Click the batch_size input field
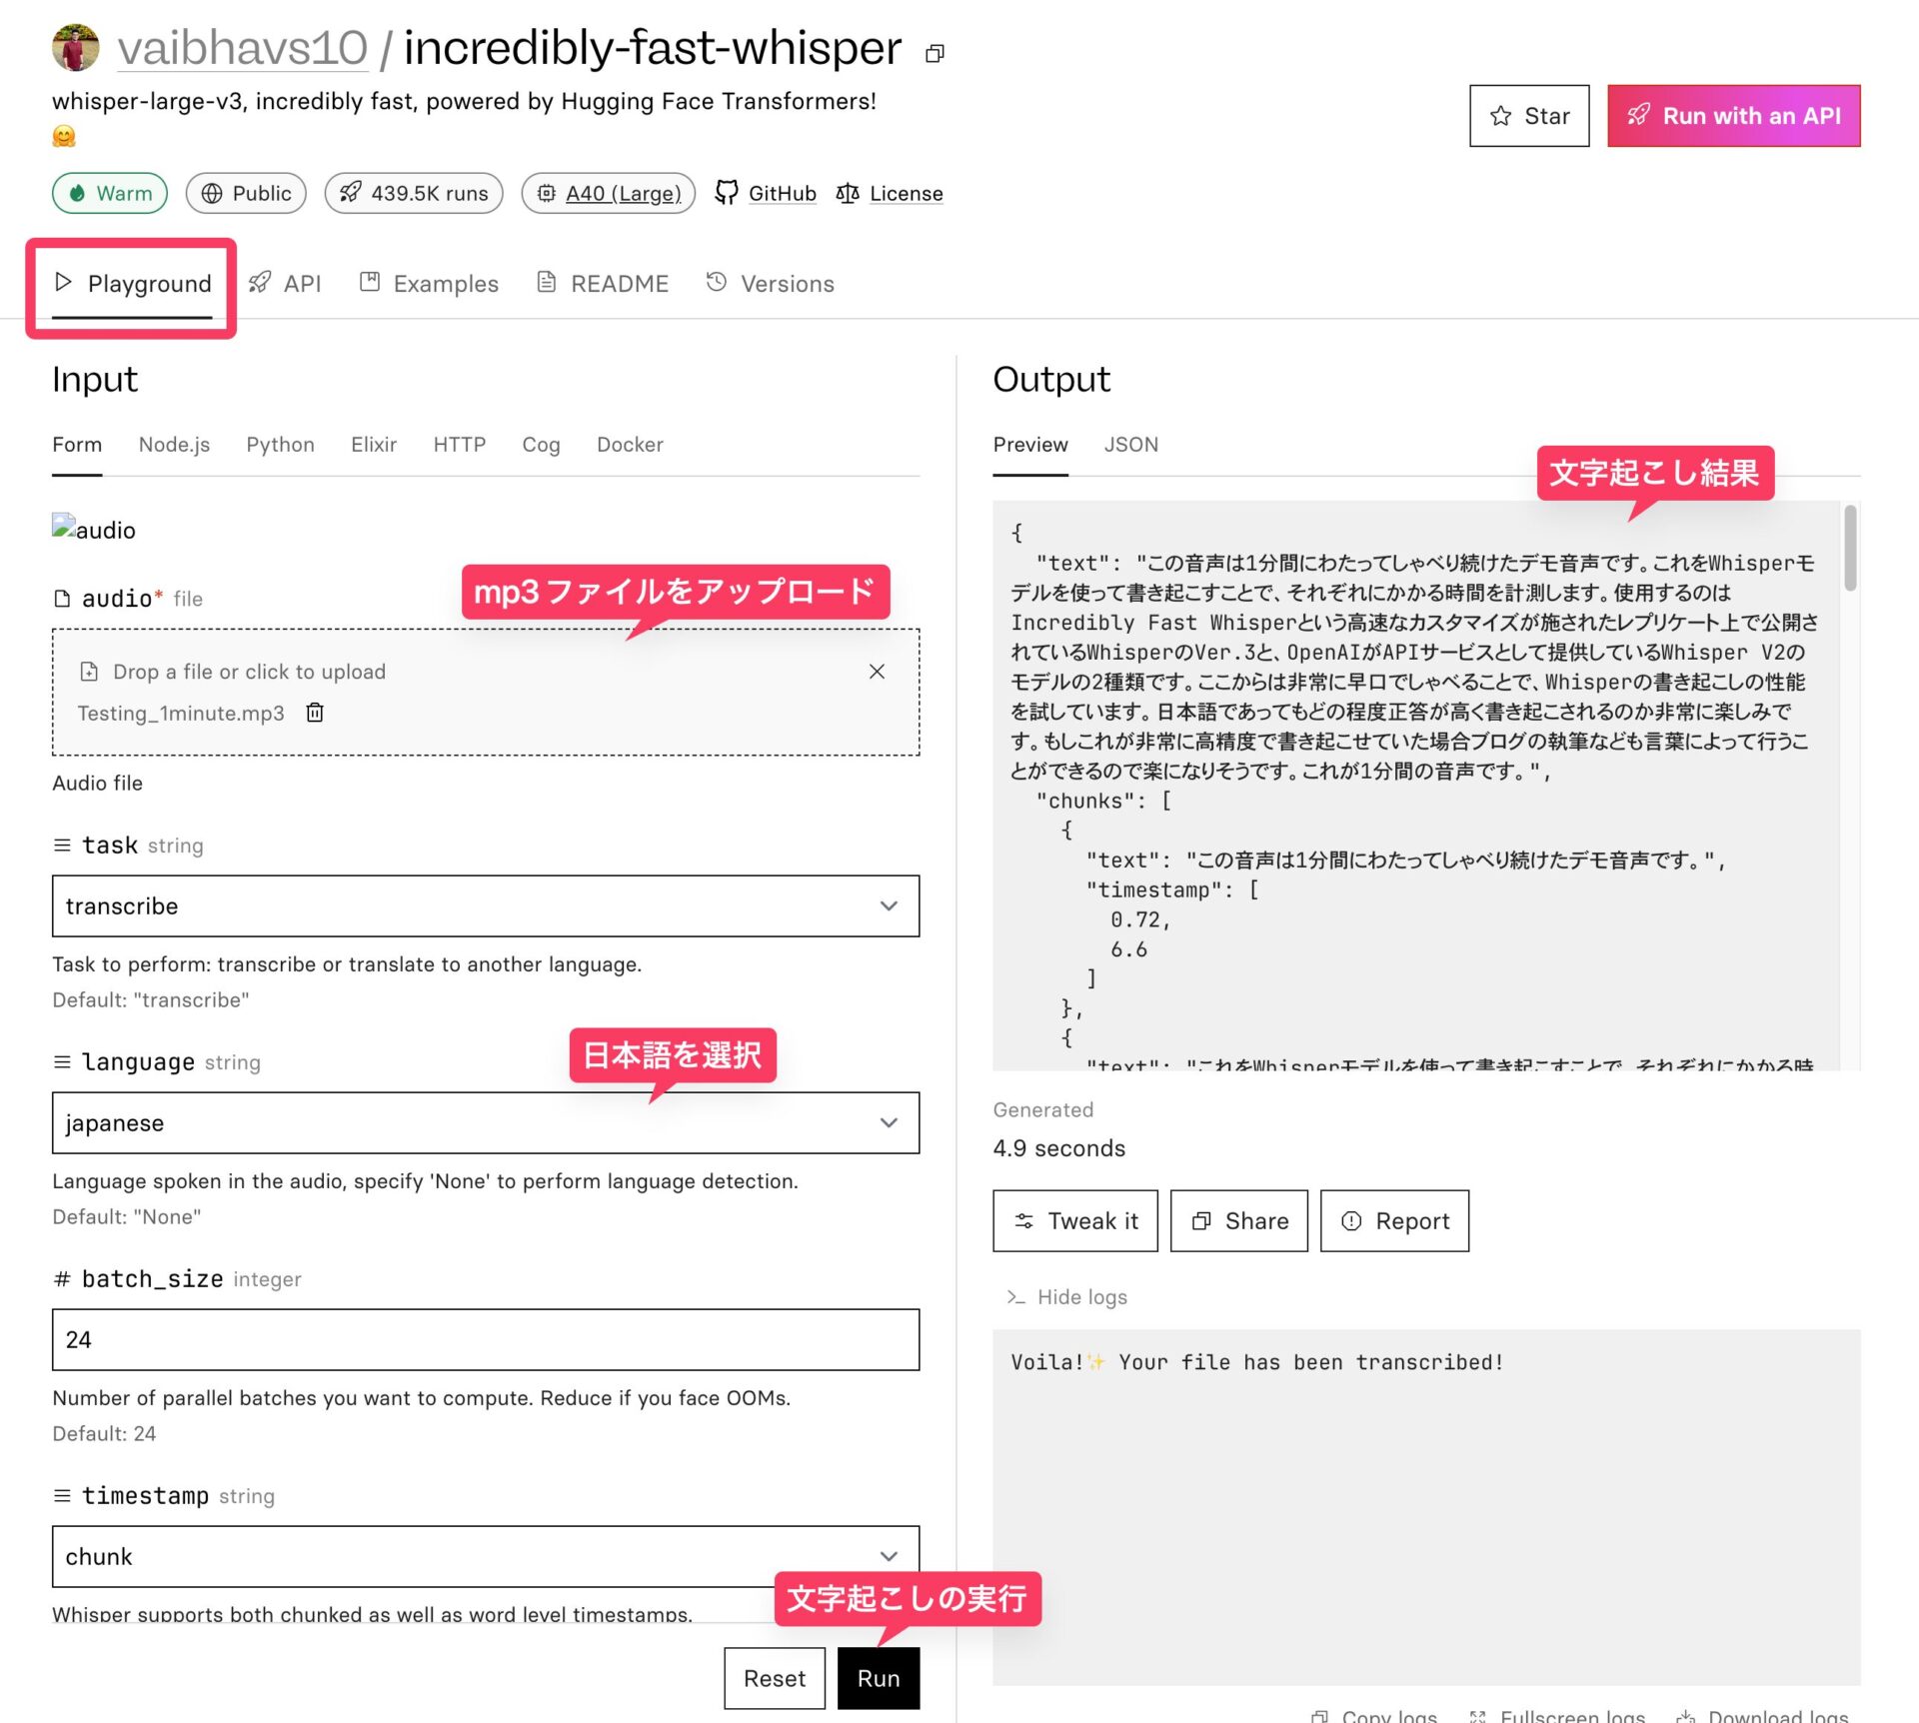The height and width of the screenshot is (1723, 1919). [x=486, y=1339]
